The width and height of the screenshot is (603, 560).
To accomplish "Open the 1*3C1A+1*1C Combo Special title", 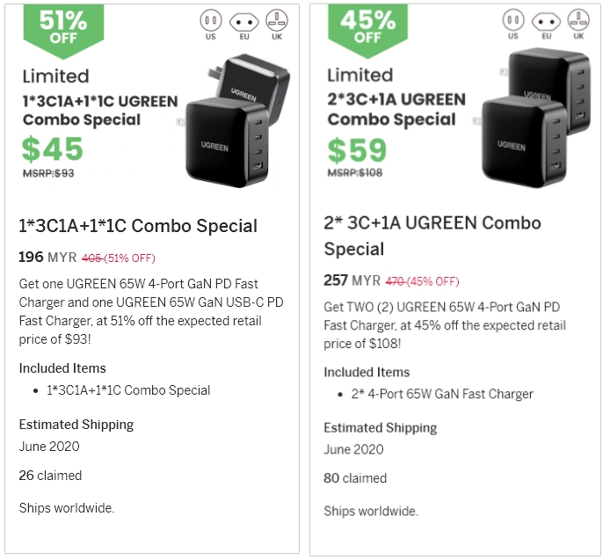I will tap(138, 226).
